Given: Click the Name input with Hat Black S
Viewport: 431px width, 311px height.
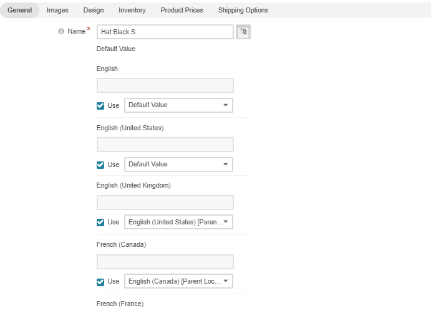Looking at the screenshot, I should click(165, 32).
